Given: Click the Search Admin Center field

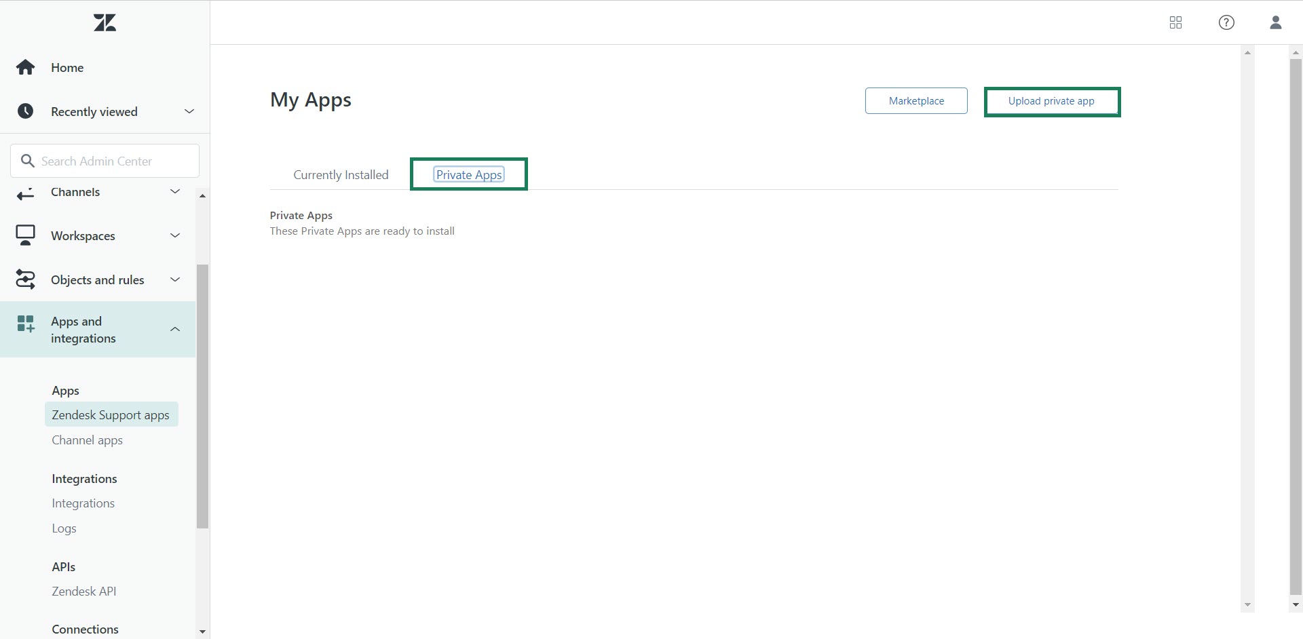Looking at the screenshot, I should pos(105,161).
